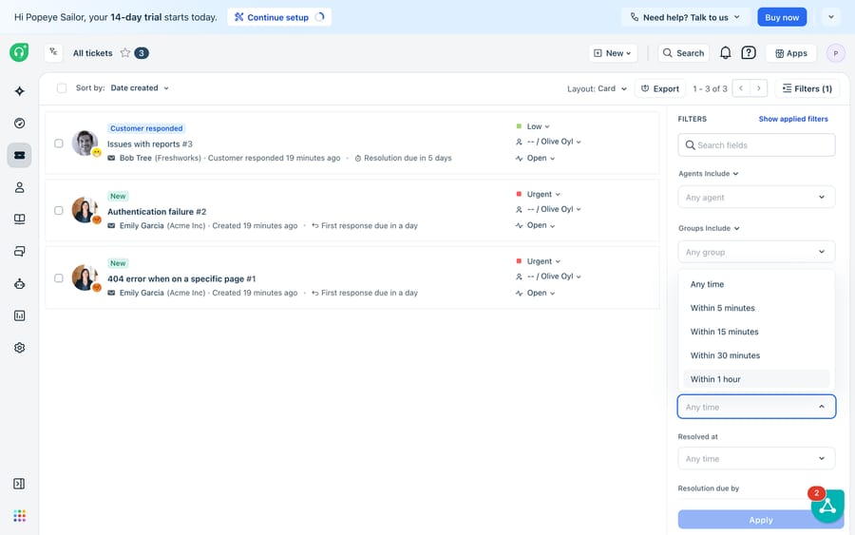
Task: Click the sidebar collapse panel icon
Action: (x=19, y=484)
